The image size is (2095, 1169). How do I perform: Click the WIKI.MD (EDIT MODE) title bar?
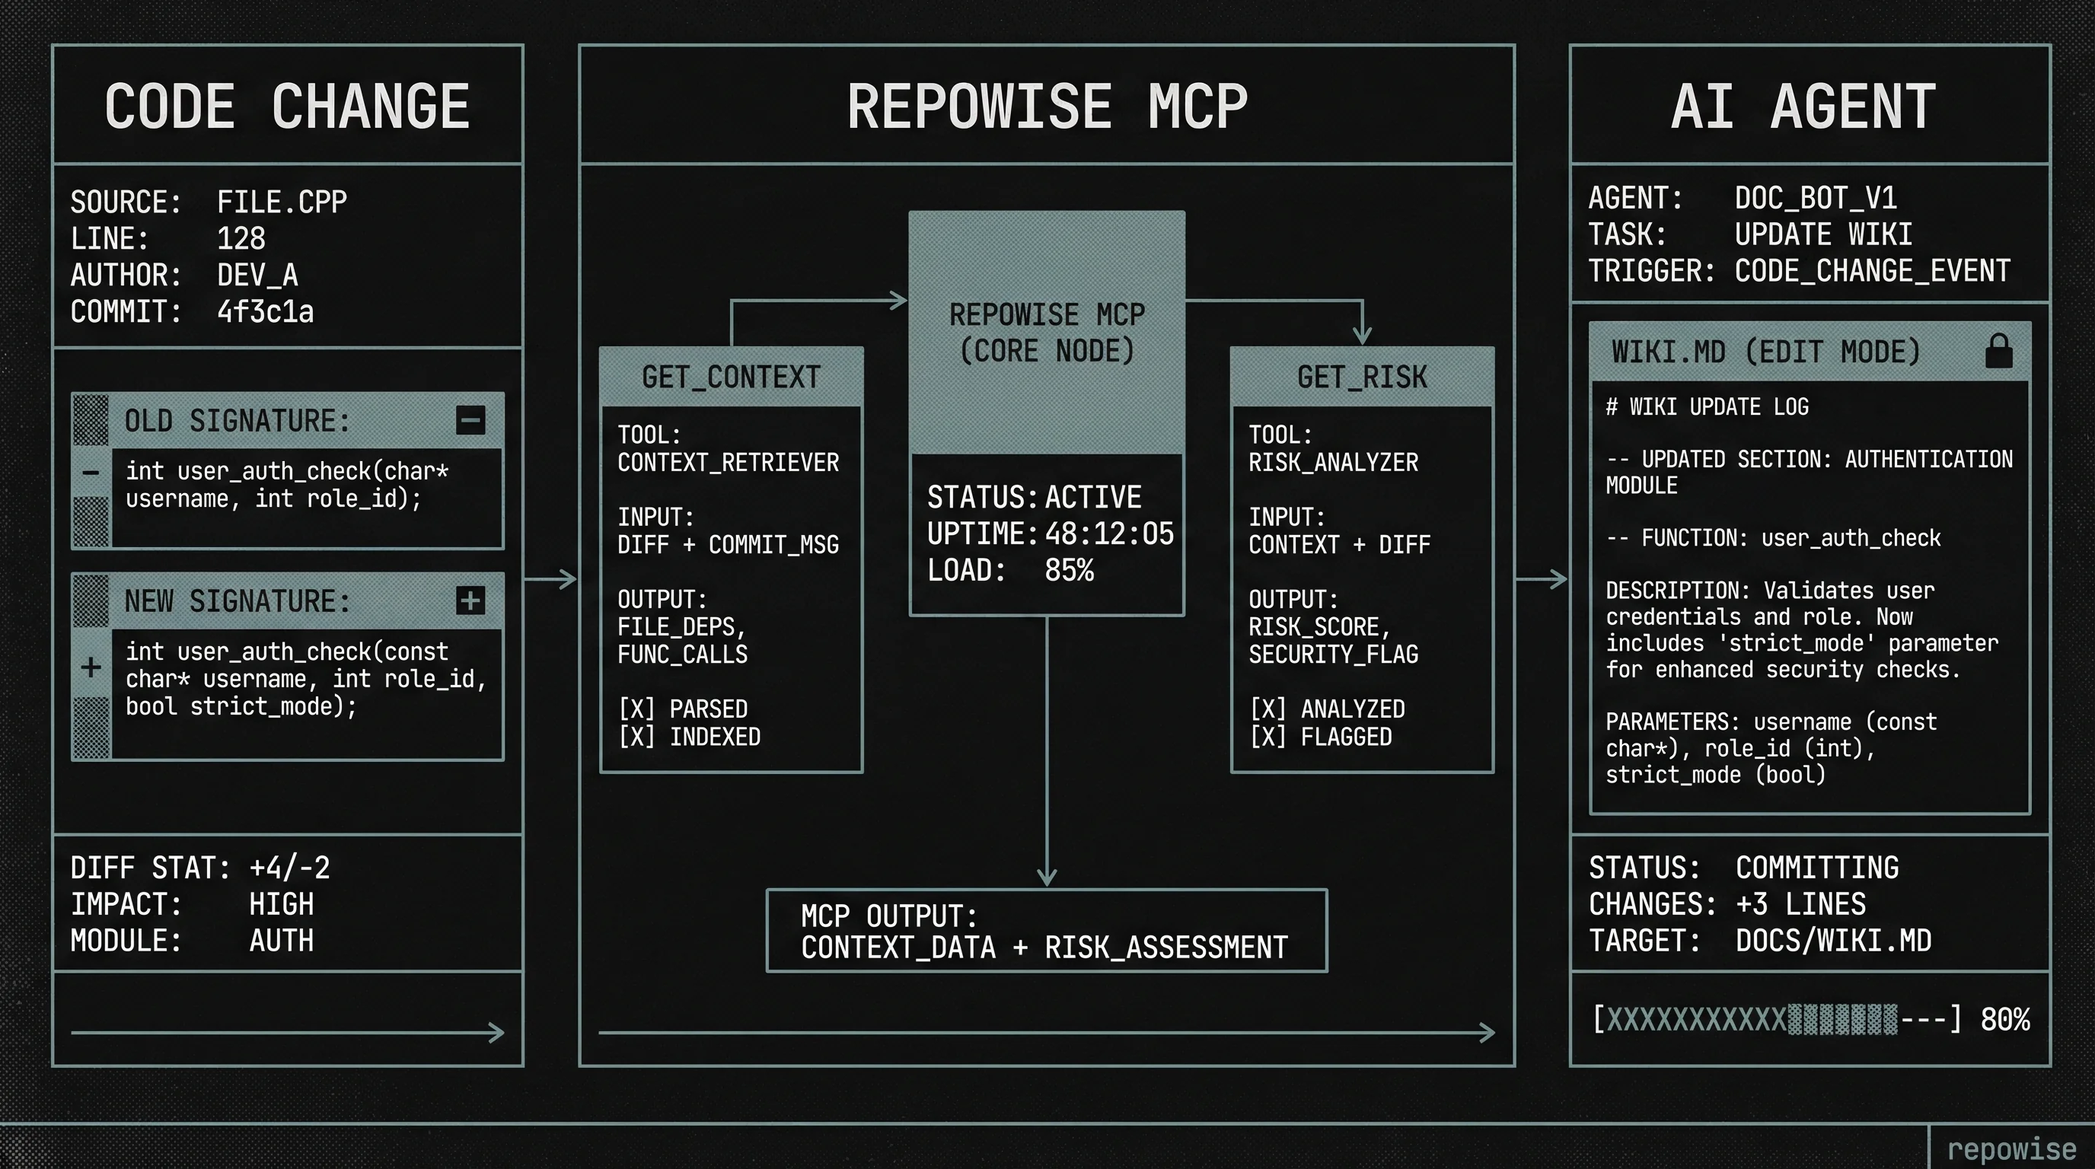click(1765, 352)
